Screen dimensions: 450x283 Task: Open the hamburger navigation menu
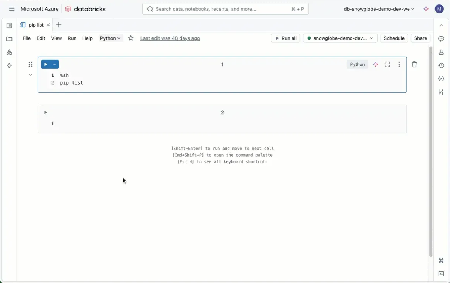pos(12,9)
